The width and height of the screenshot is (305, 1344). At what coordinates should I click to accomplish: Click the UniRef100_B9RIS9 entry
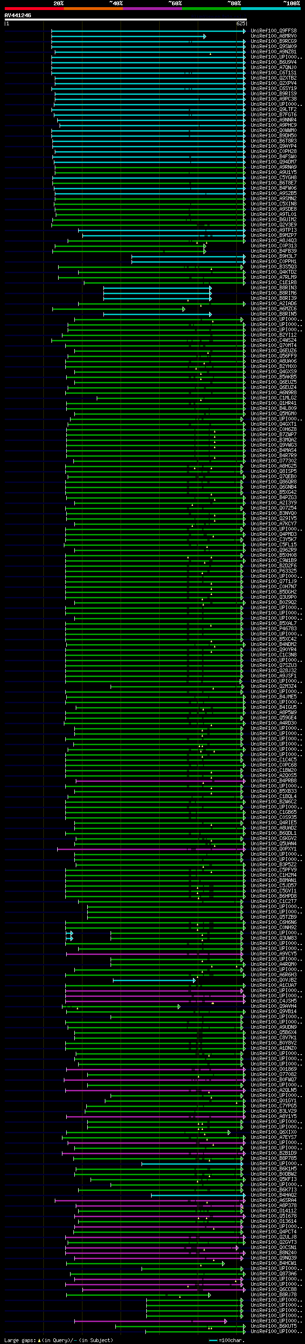point(274,93)
